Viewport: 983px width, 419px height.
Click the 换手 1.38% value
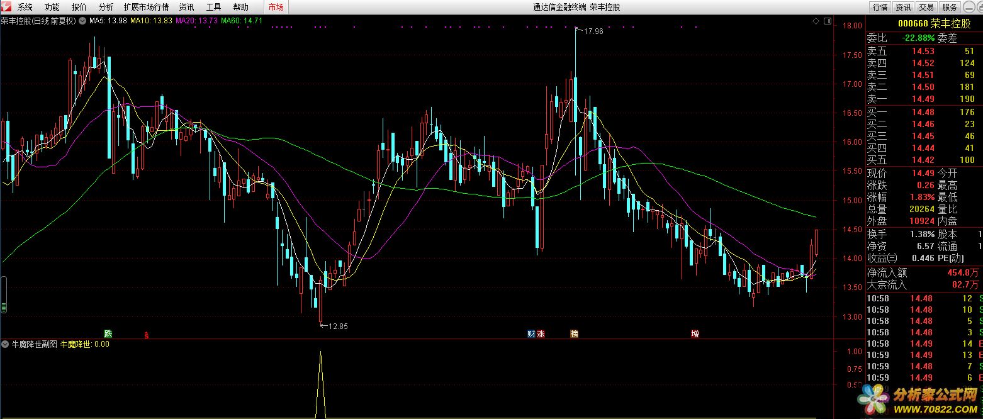pyautogui.click(x=921, y=234)
